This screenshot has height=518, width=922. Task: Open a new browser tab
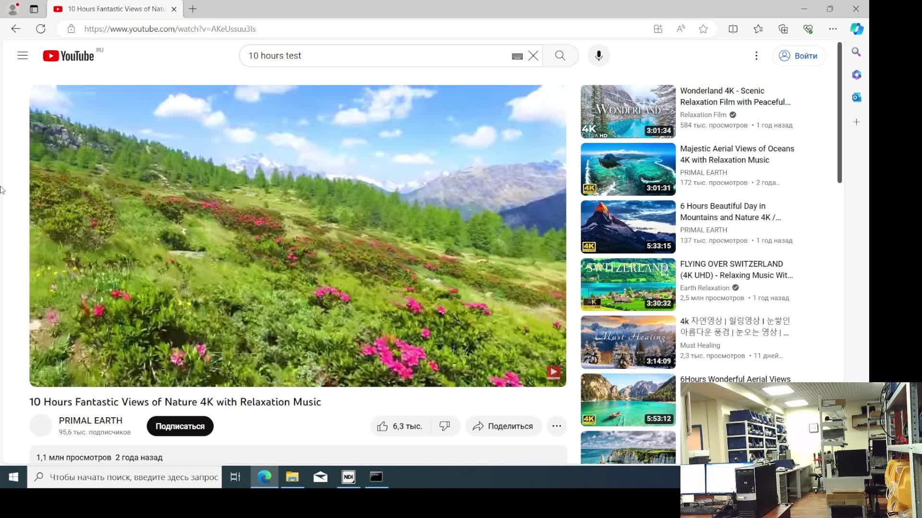coord(193,9)
